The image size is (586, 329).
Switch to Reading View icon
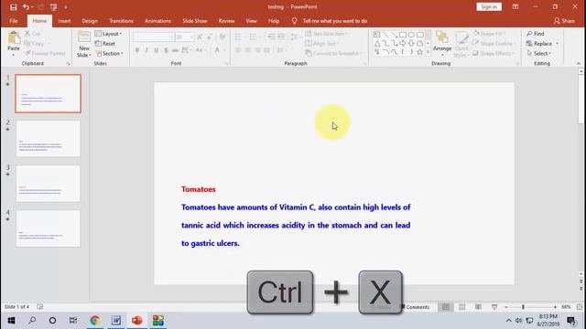(478, 307)
